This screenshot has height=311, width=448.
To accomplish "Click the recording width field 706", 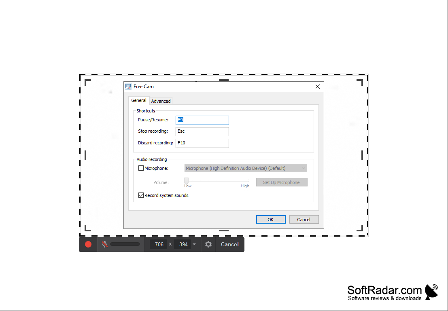I will tap(158, 244).
